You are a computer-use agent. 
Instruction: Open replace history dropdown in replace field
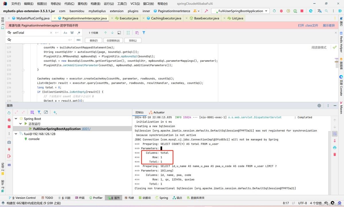[9, 40]
